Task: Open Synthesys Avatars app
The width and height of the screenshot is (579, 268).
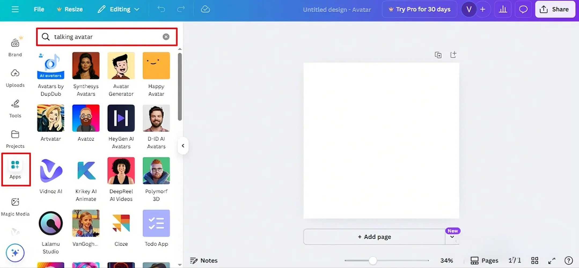Action: (86, 75)
